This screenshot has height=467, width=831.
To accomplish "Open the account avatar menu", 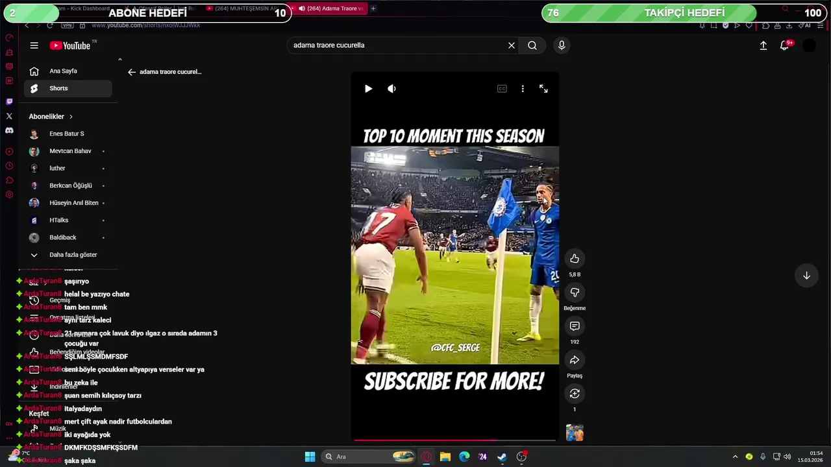I will coord(809,45).
